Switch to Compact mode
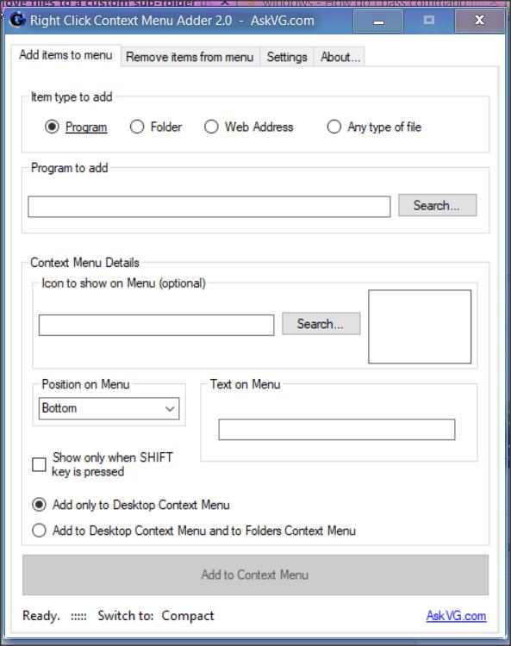 [x=188, y=616]
